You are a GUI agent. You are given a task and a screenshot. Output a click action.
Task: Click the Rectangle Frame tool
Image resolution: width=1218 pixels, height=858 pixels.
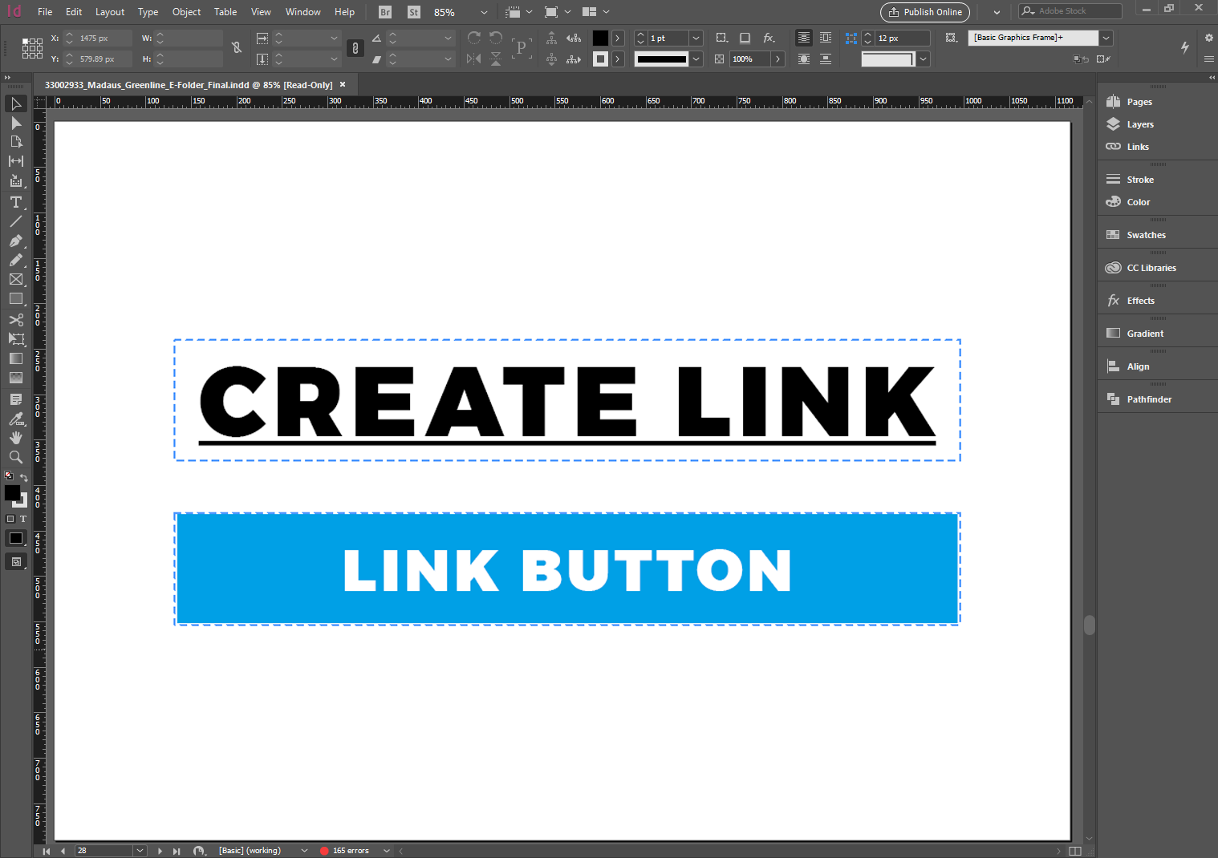click(x=16, y=279)
